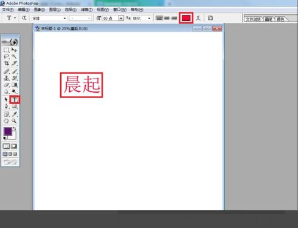
Task: Open the 文件浏览 palette well tab
Action: (x=253, y=19)
